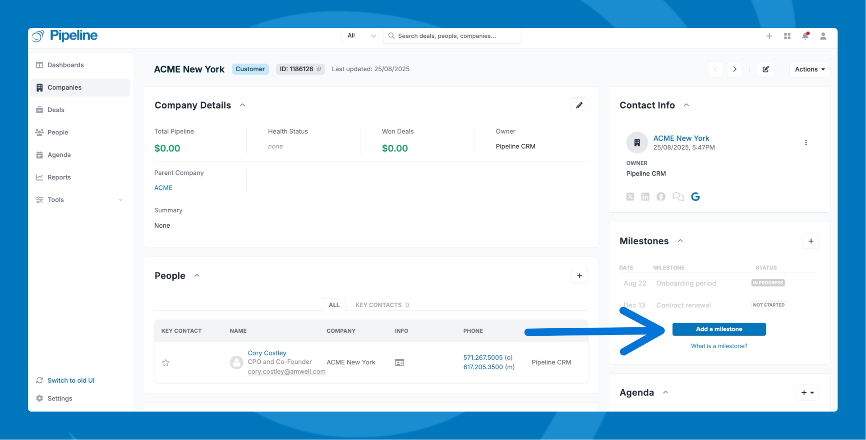Click the NOT STARTED status badge
Image resolution: width=866 pixels, height=440 pixels.
pyautogui.click(x=769, y=305)
